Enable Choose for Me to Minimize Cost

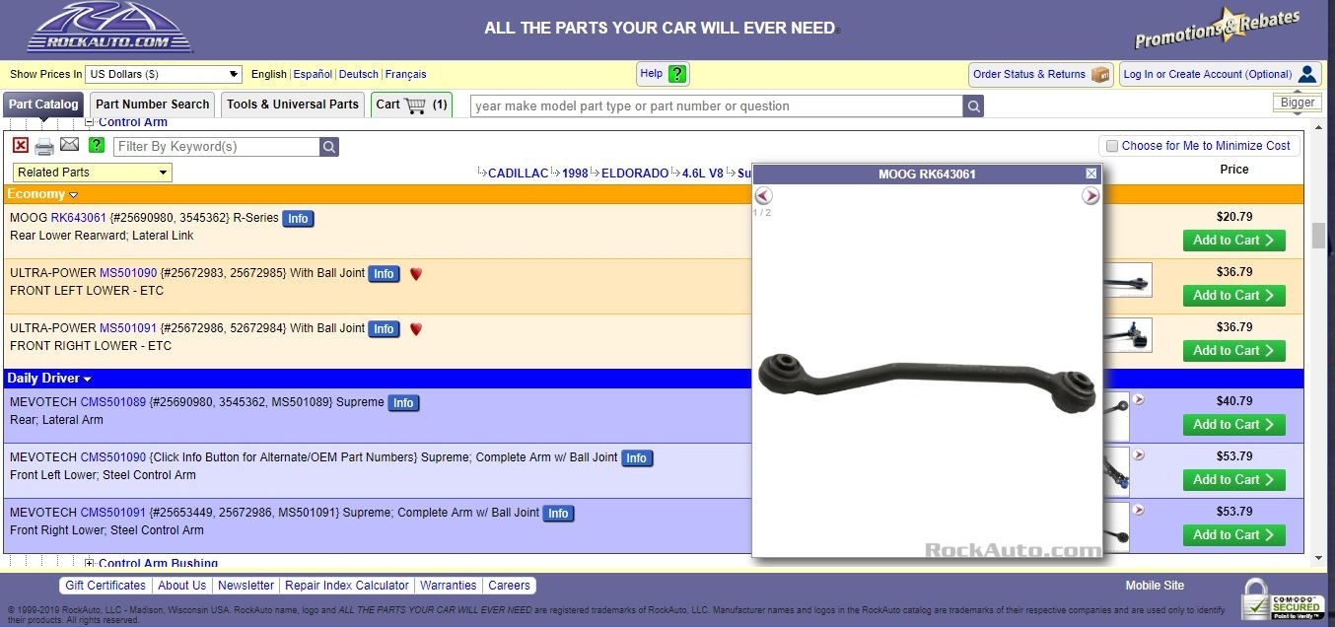click(1112, 146)
